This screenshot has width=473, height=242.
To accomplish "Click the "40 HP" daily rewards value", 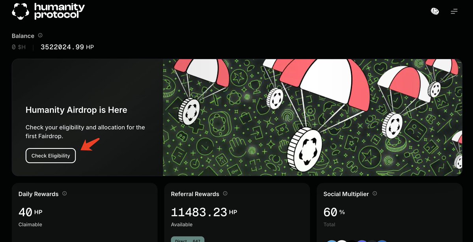I will click(30, 212).
